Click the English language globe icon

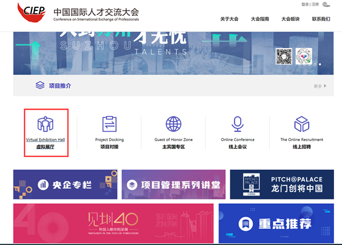(326, 4)
